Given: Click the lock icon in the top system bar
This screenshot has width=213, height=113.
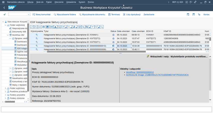Looking at the screenshot, I should pos(195,2).
